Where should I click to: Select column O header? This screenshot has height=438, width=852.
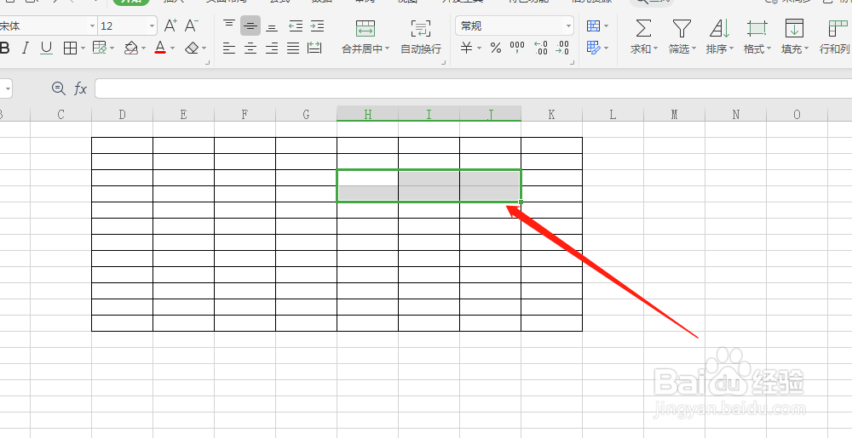(x=797, y=114)
